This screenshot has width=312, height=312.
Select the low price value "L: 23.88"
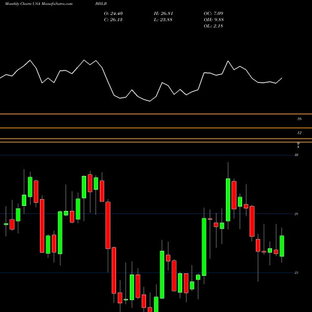(163, 20)
